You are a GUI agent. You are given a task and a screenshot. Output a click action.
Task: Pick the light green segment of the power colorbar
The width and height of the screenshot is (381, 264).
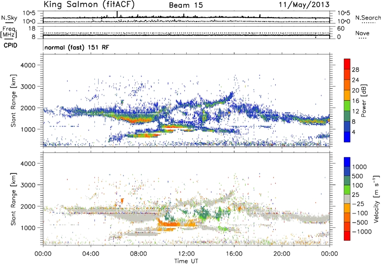pyautogui.click(x=347, y=106)
